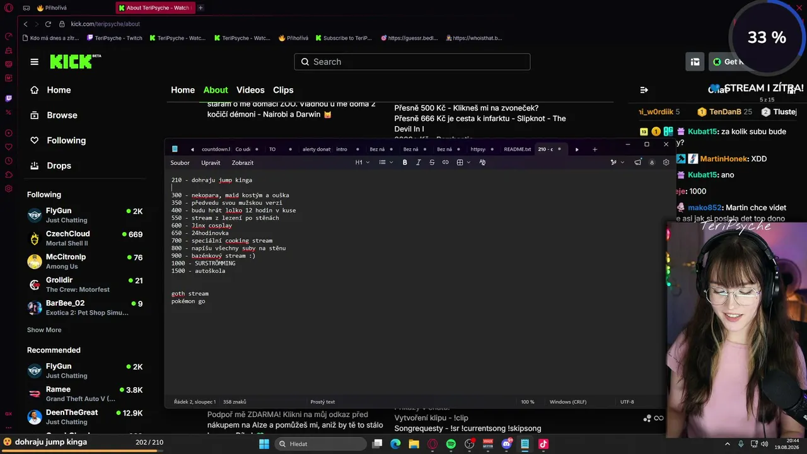Switch to the alerty donate tab in Notepad
Image resolution: width=807 pixels, height=454 pixels.
[316, 149]
